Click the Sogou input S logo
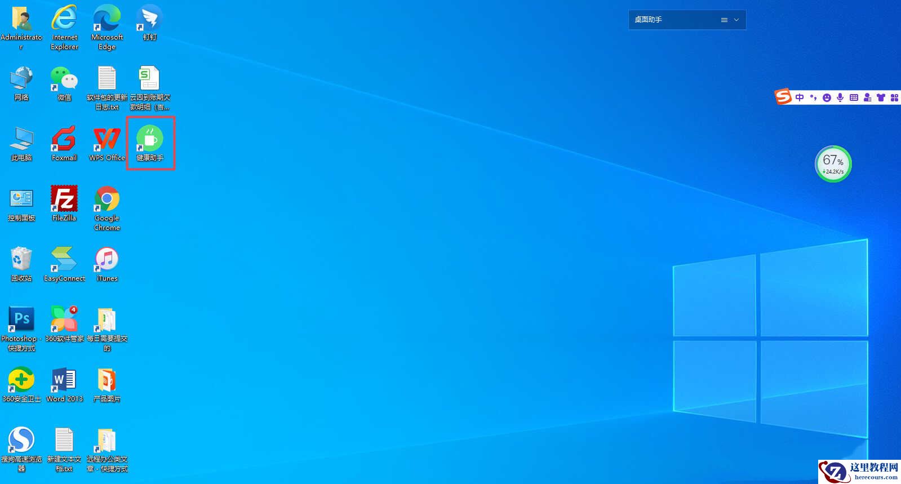 click(x=783, y=97)
